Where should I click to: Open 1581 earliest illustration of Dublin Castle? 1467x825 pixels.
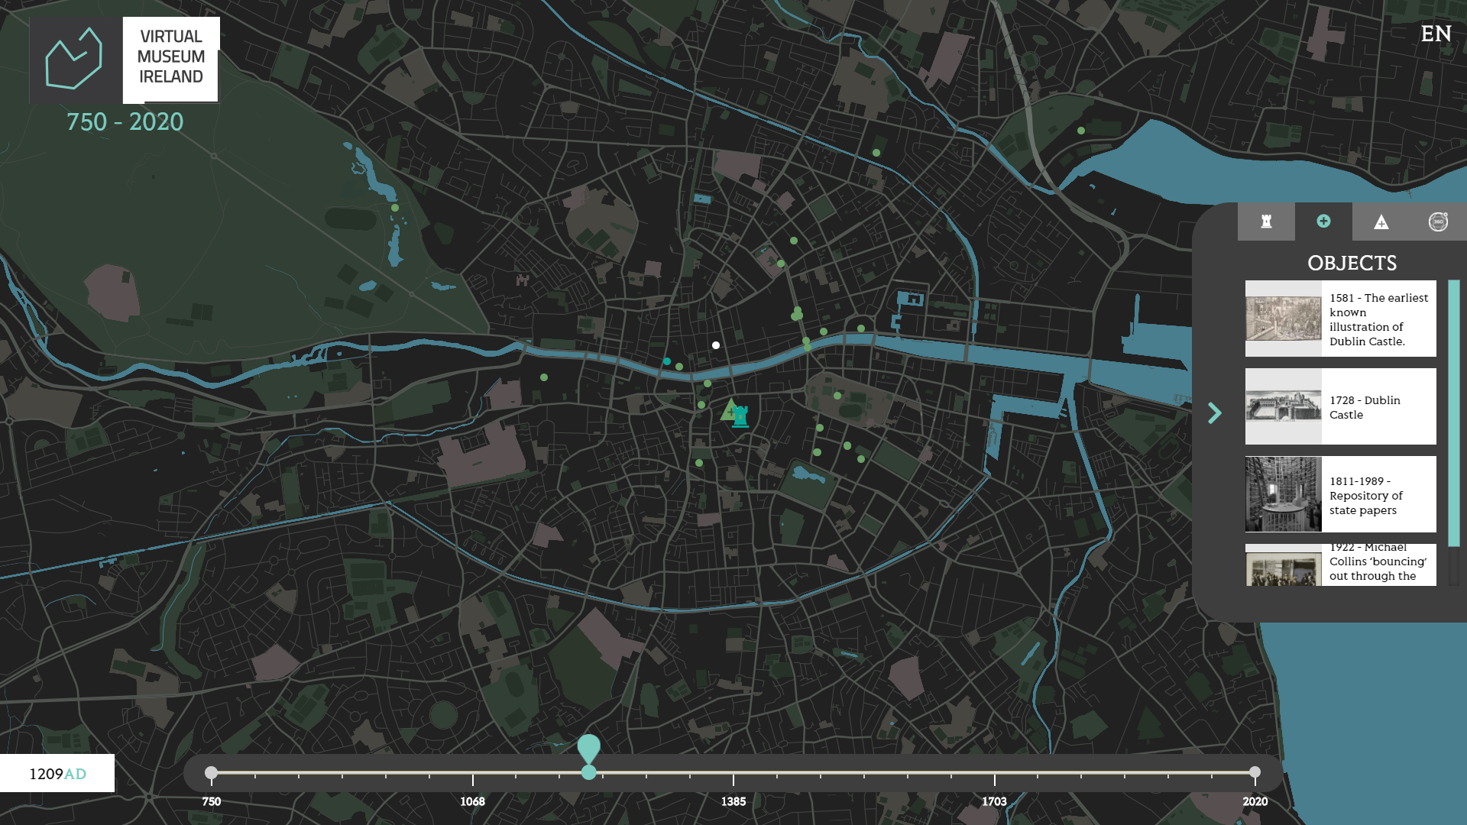coord(1340,319)
